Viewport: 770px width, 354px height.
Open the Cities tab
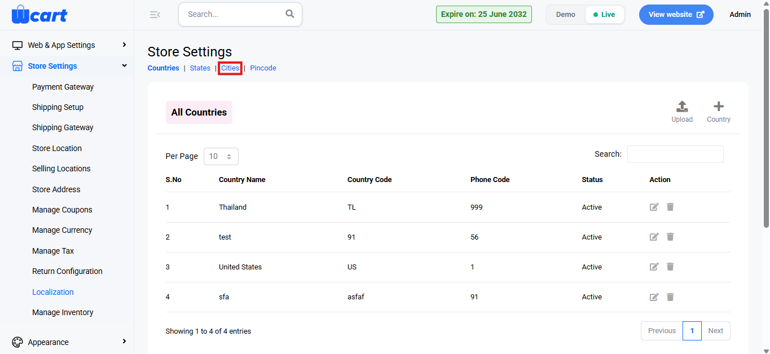tap(230, 68)
